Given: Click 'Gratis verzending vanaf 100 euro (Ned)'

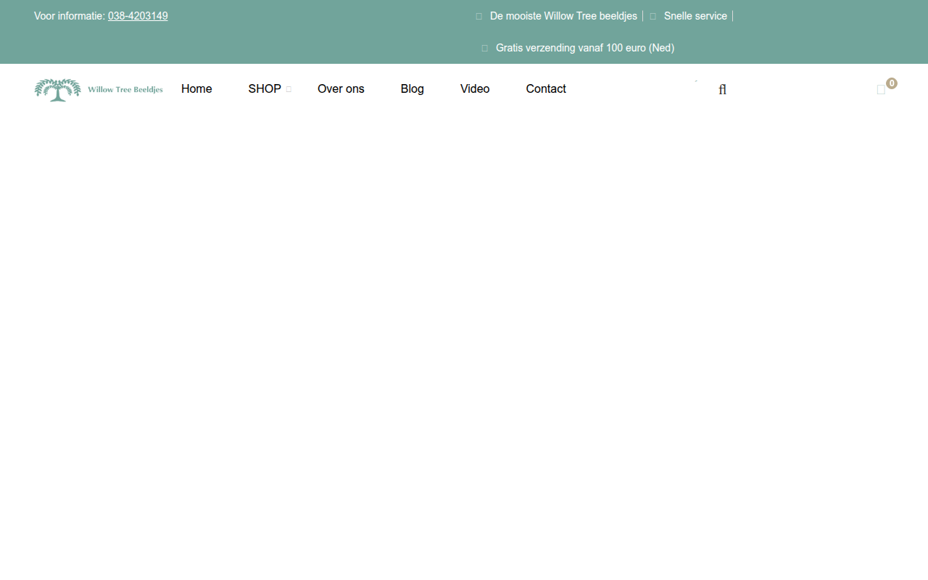Looking at the screenshot, I should tap(585, 48).
